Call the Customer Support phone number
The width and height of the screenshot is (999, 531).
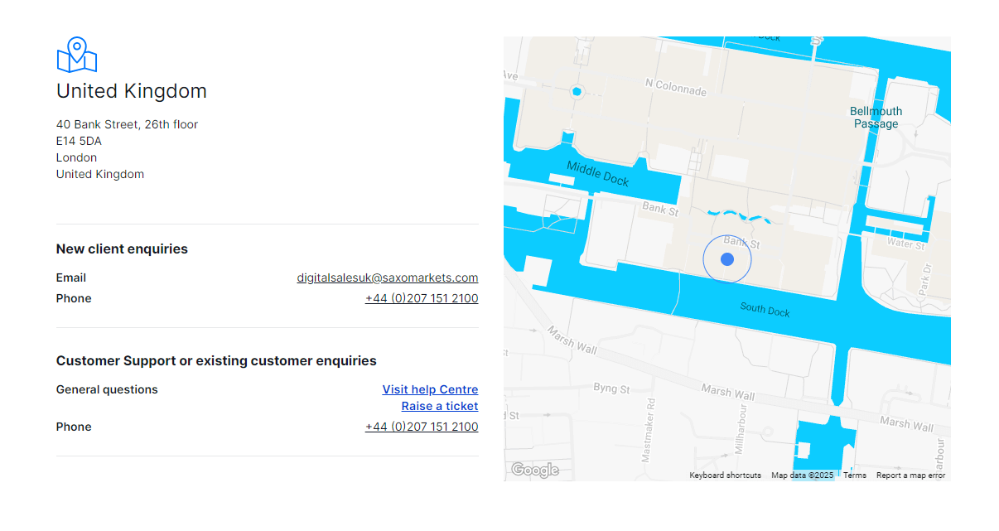[x=422, y=427]
